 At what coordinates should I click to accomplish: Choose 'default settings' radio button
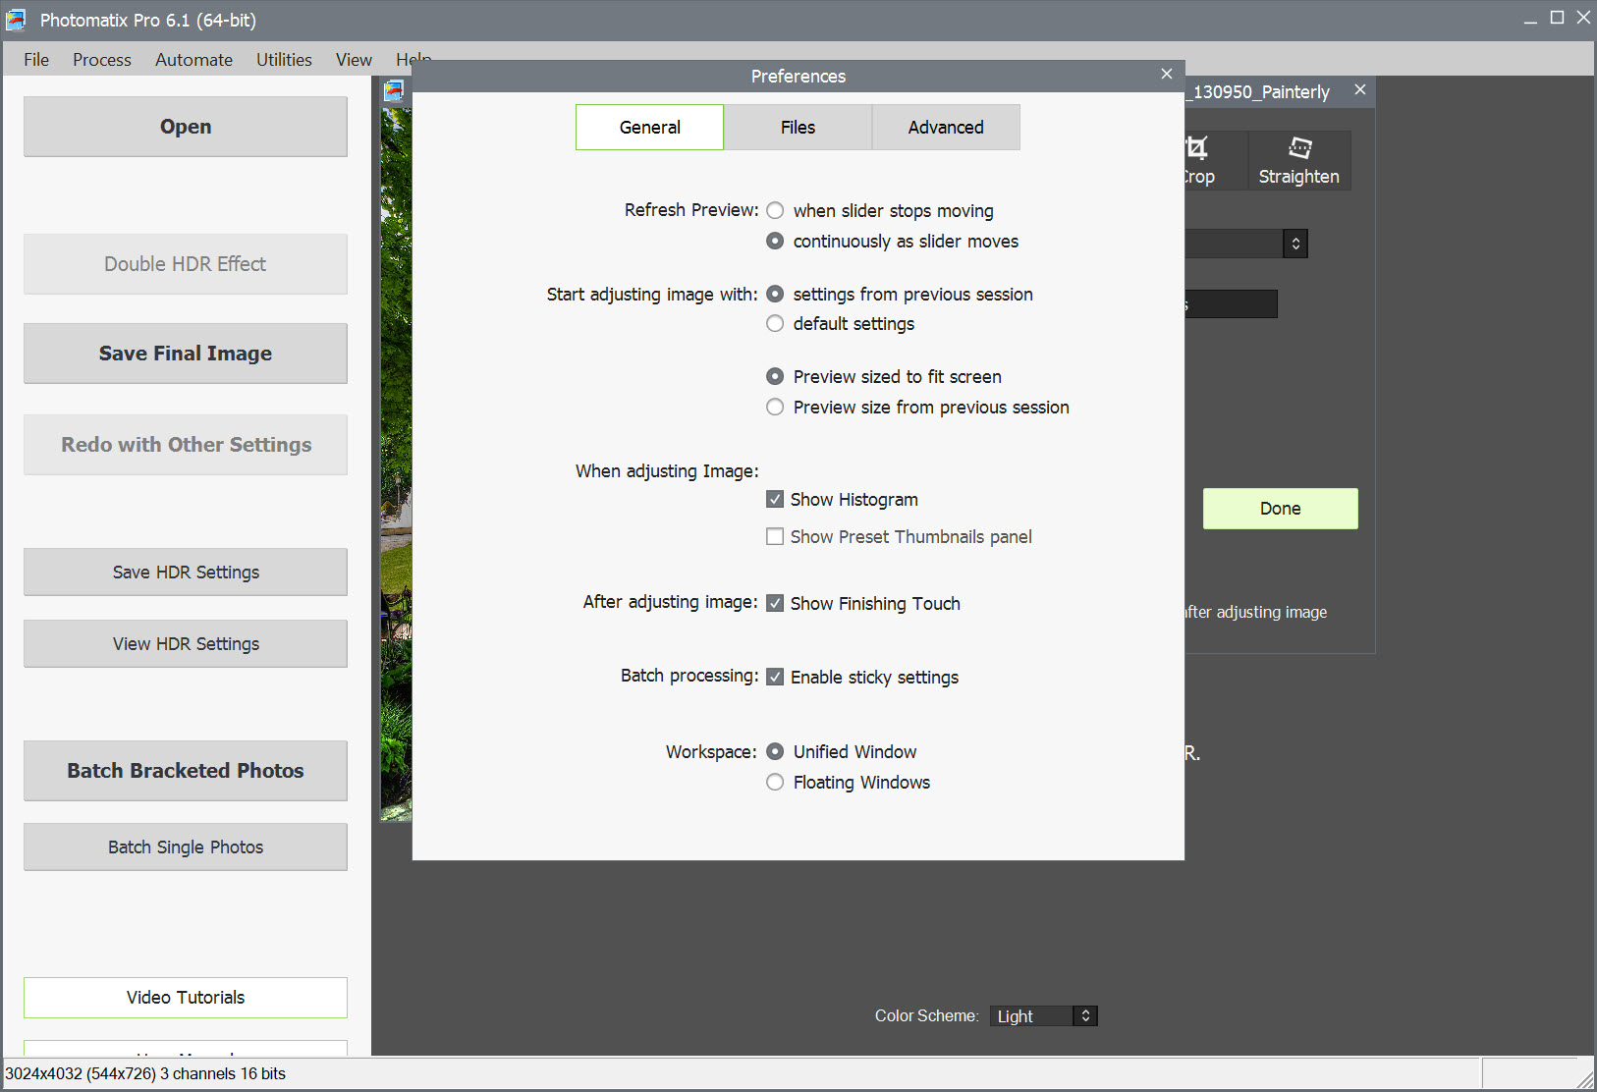775,323
